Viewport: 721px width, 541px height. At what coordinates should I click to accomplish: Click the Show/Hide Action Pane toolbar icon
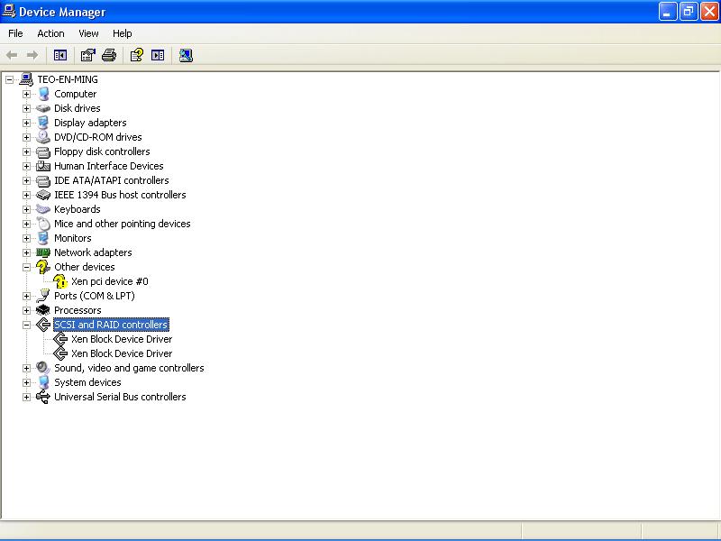pos(158,55)
